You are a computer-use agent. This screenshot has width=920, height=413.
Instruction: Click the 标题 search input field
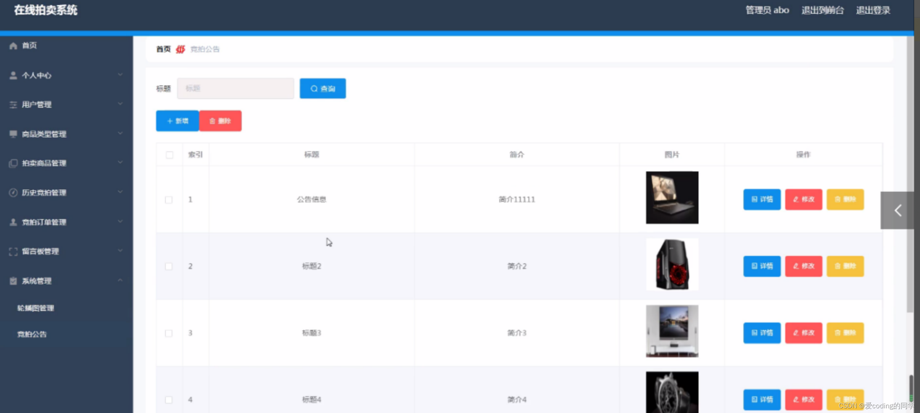coord(236,89)
